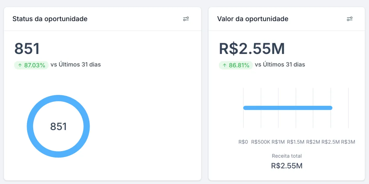Click the Status da oportunidade title
The image size is (369, 184).
pyautogui.click(x=50, y=19)
